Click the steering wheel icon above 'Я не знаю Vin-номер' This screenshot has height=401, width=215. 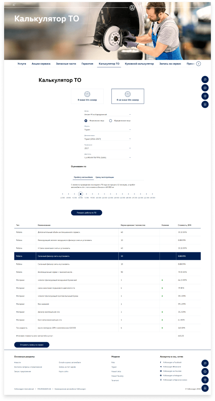[x=128, y=94]
